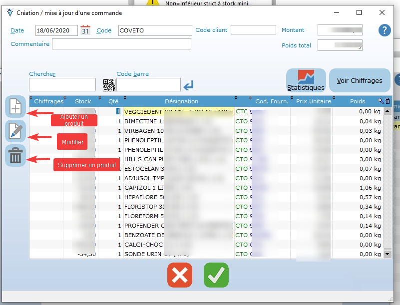Close the order creation window
Viewport: 400px width, 305px height.
coord(382,12)
